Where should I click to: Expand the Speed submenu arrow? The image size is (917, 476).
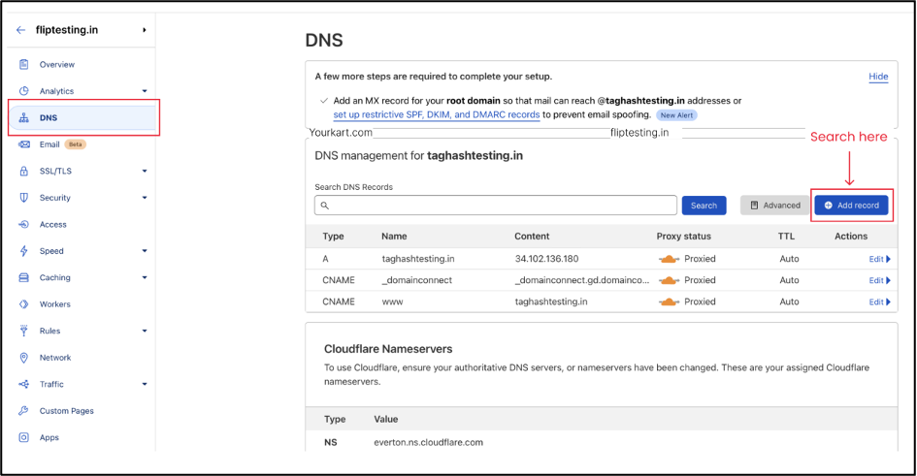click(x=145, y=251)
